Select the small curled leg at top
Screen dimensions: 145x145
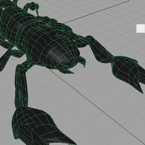(x=32, y=8)
